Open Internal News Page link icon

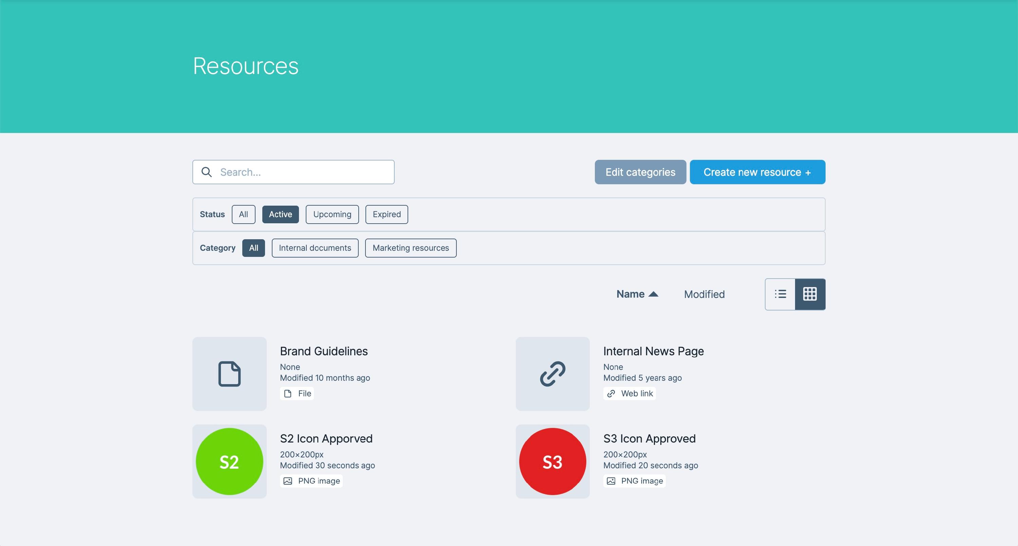[x=552, y=373]
